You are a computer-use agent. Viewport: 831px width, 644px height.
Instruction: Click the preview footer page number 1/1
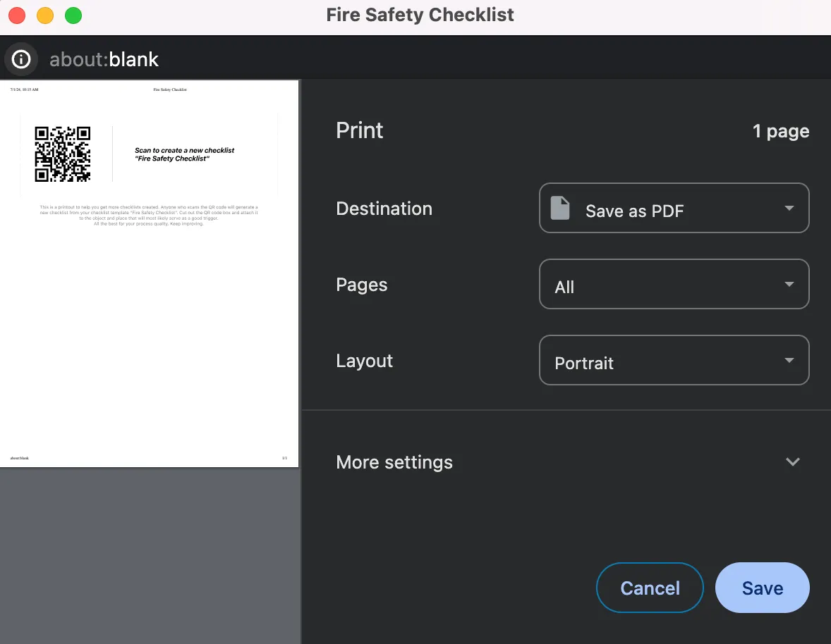click(x=284, y=458)
